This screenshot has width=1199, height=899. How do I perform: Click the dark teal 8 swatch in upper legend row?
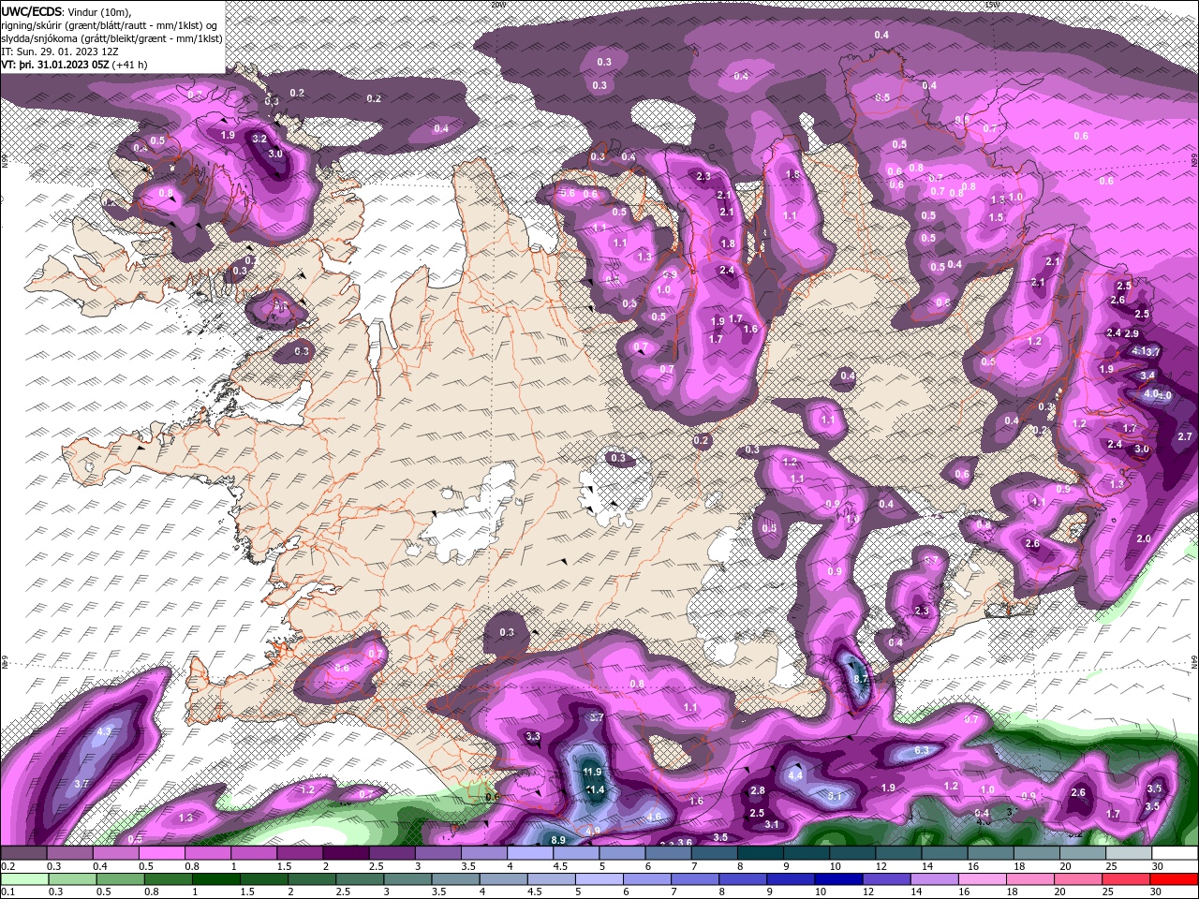pos(761,853)
